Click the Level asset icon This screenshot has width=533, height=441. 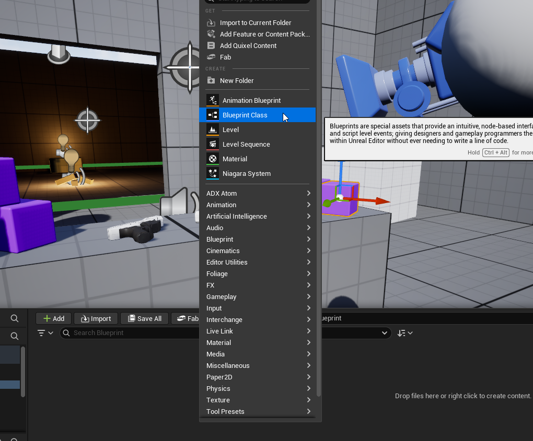pyautogui.click(x=213, y=129)
